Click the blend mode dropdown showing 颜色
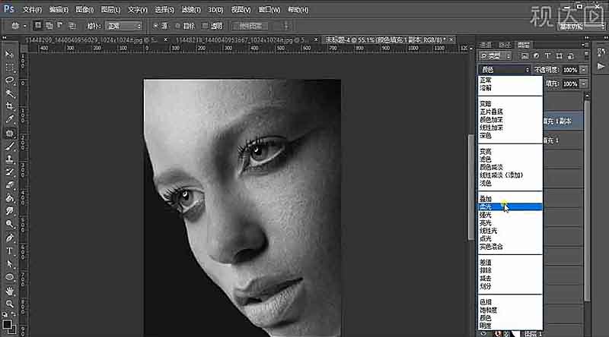The image size is (609, 337). [x=504, y=70]
